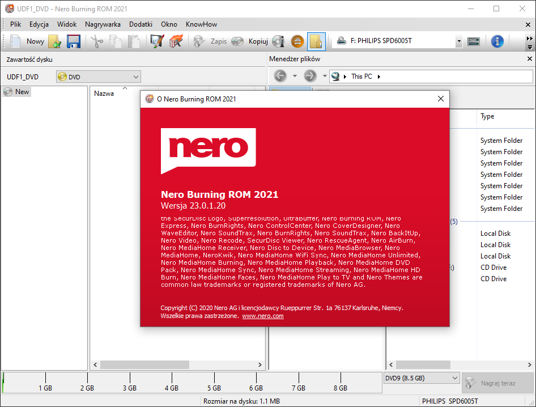Click the last CD Drive type entry

click(x=494, y=279)
